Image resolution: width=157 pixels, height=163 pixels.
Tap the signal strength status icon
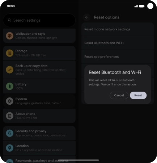136,6
